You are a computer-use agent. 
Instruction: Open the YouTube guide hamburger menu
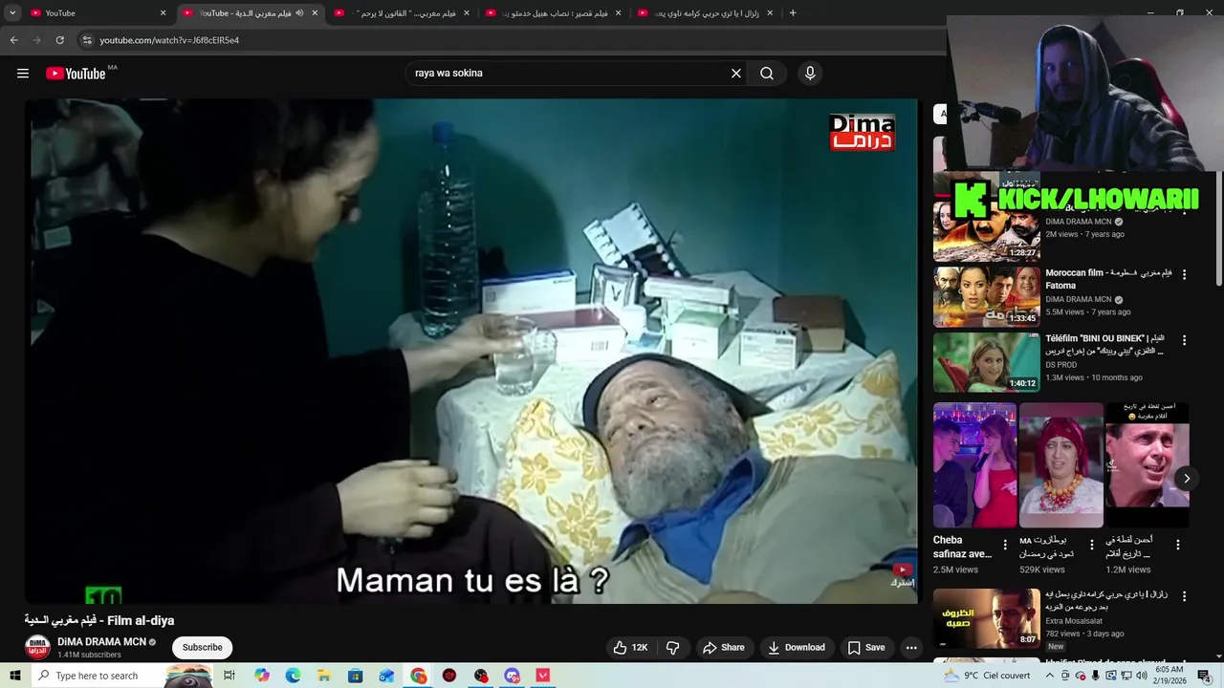point(23,74)
